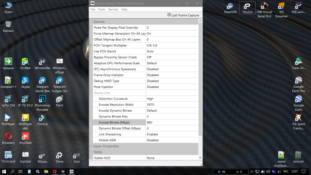Screen dimensions: 311x175
Task: Select Joys.bat desktop file
Action: 25,157
